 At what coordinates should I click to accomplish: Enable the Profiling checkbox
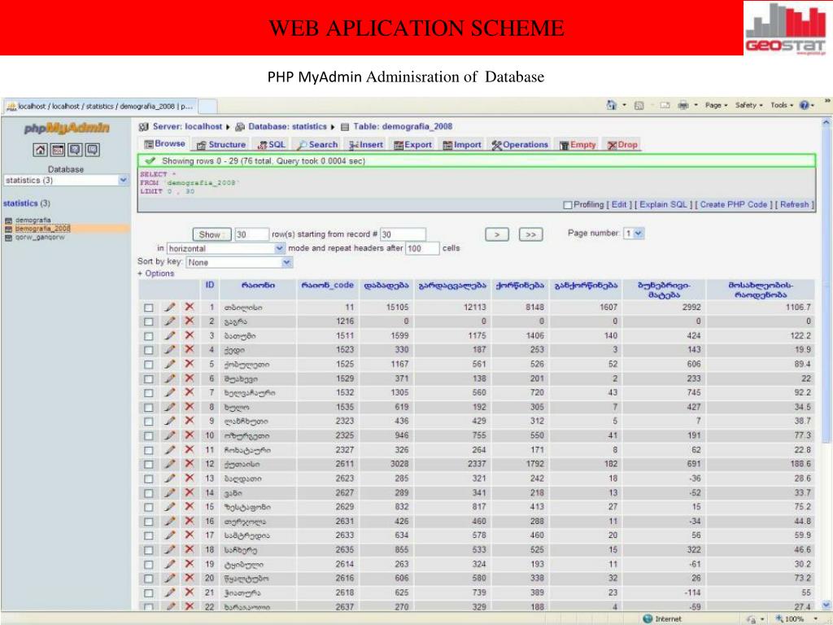click(567, 204)
